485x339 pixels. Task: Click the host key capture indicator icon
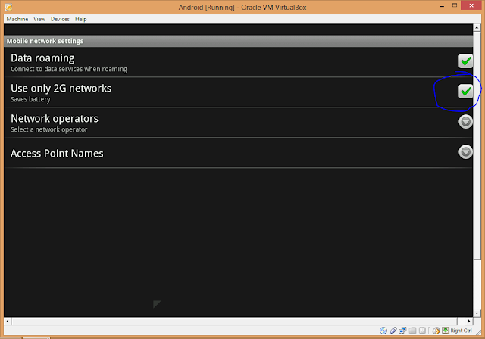[x=446, y=331]
